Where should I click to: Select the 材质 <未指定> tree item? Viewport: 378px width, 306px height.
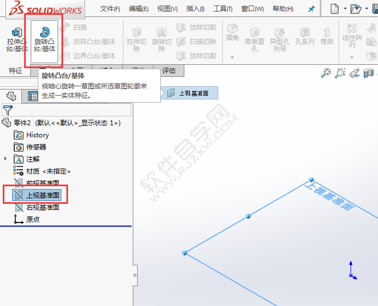42,171
